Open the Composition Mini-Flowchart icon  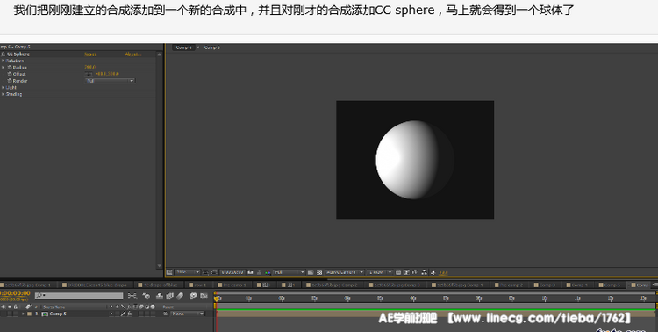(132, 296)
